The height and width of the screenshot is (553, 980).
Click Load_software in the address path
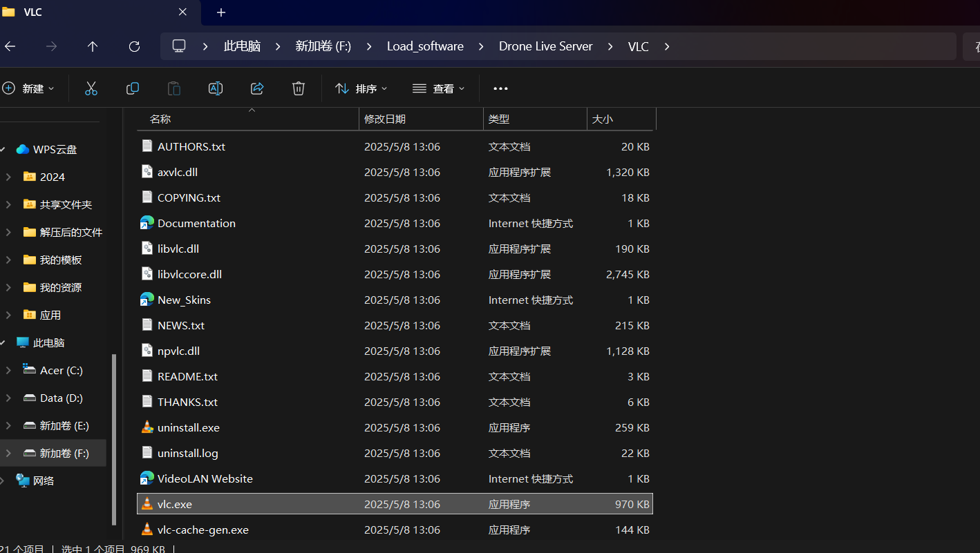click(425, 46)
